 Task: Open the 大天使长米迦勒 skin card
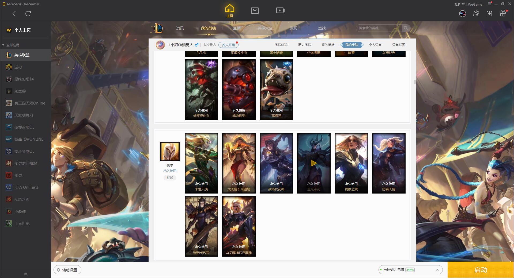pos(239,163)
